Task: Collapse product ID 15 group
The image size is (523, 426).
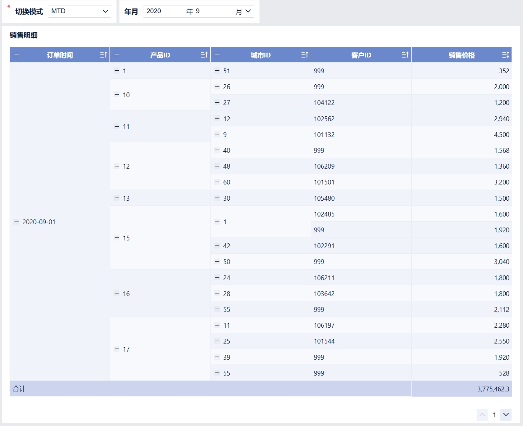Action: click(117, 238)
